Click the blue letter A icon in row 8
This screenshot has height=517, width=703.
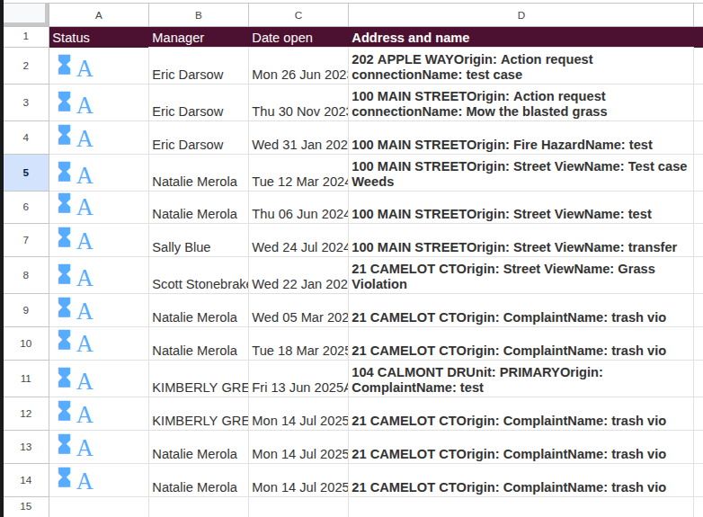click(x=85, y=278)
